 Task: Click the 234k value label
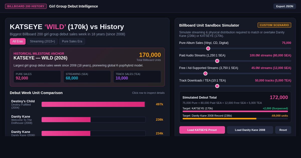point(160,133)
